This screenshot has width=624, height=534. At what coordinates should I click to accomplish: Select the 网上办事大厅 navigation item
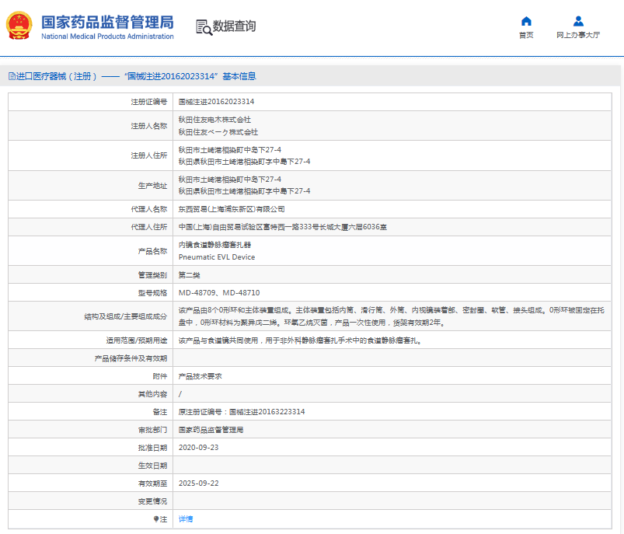pyautogui.click(x=578, y=35)
